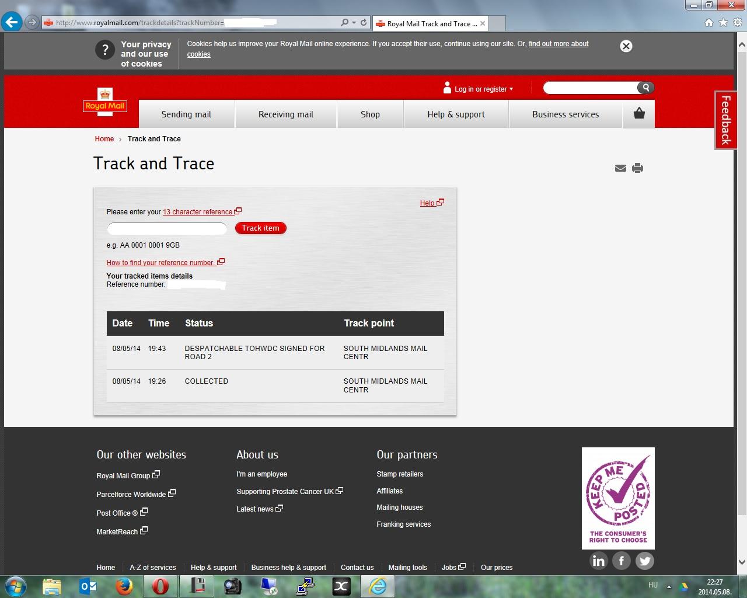
Task: Open I'm an employee link
Action: pos(261,474)
